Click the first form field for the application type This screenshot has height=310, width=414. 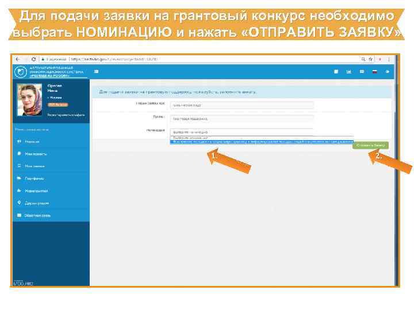(242, 105)
